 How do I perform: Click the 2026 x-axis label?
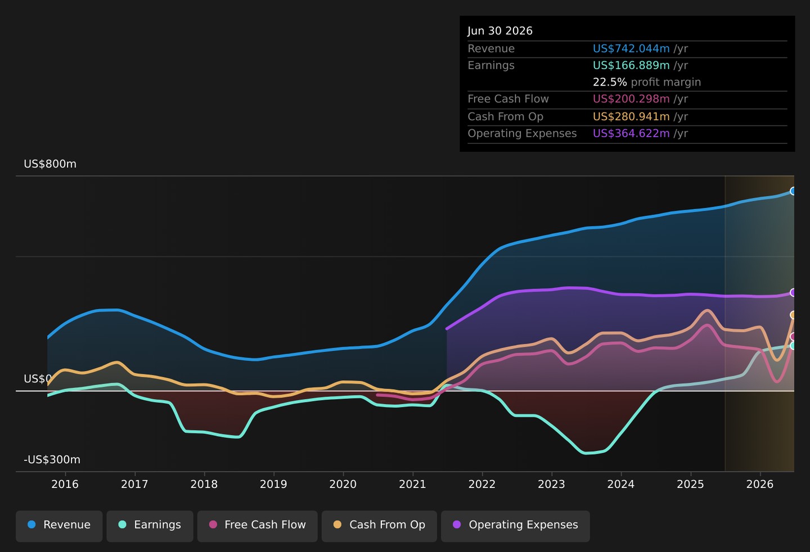[x=760, y=485]
